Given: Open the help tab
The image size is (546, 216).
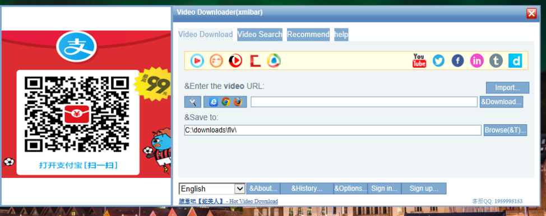Looking at the screenshot, I should (341, 35).
